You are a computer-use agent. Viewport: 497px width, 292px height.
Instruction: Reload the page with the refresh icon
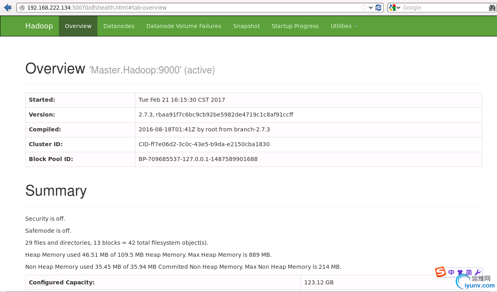click(x=378, y=8)
